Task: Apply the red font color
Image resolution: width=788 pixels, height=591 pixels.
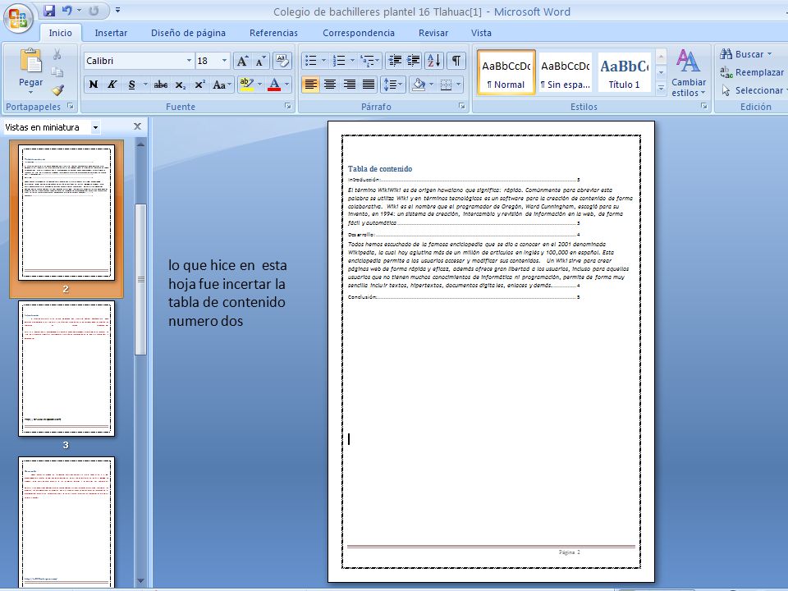Action: coord(274,85)
